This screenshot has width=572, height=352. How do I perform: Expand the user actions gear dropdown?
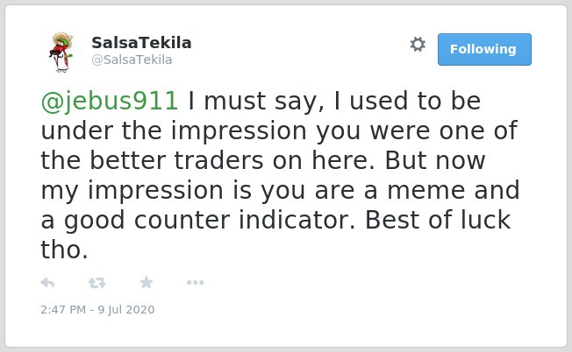pyautogui.click(x=418, y=45)
